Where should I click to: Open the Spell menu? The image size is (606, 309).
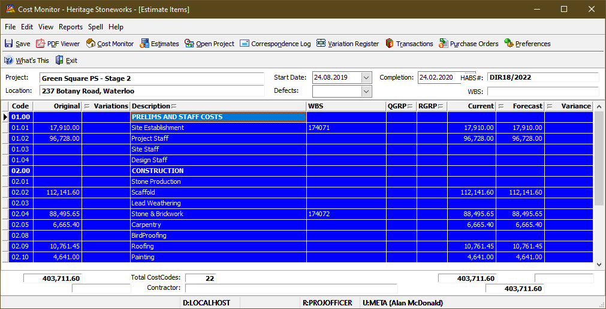[x=95, y=27]
